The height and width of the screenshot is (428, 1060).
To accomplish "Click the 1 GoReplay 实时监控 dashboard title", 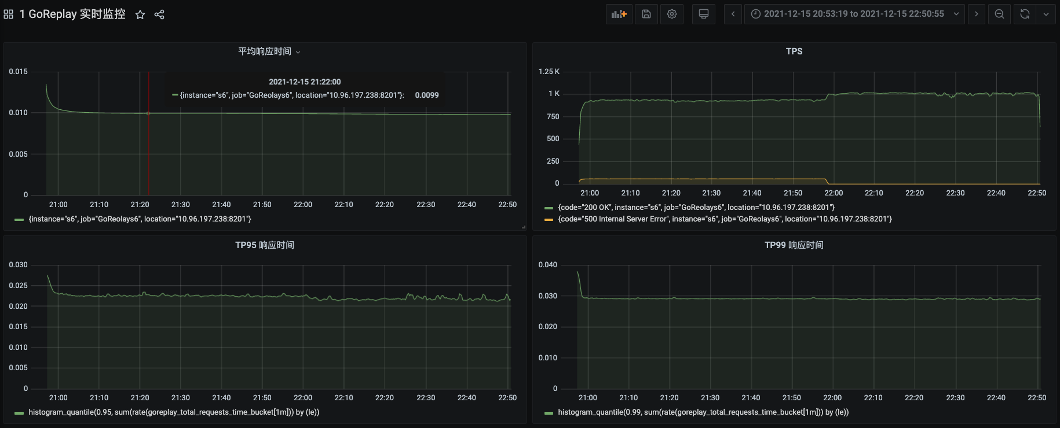I will point(72,14).
